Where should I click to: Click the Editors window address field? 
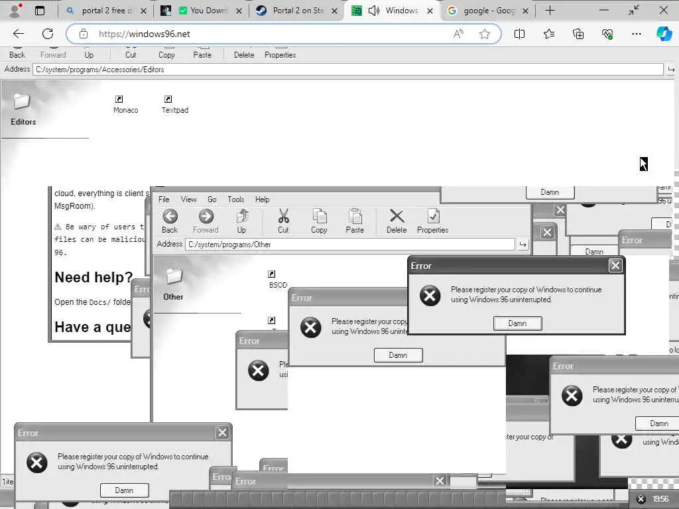click(347, 69)
